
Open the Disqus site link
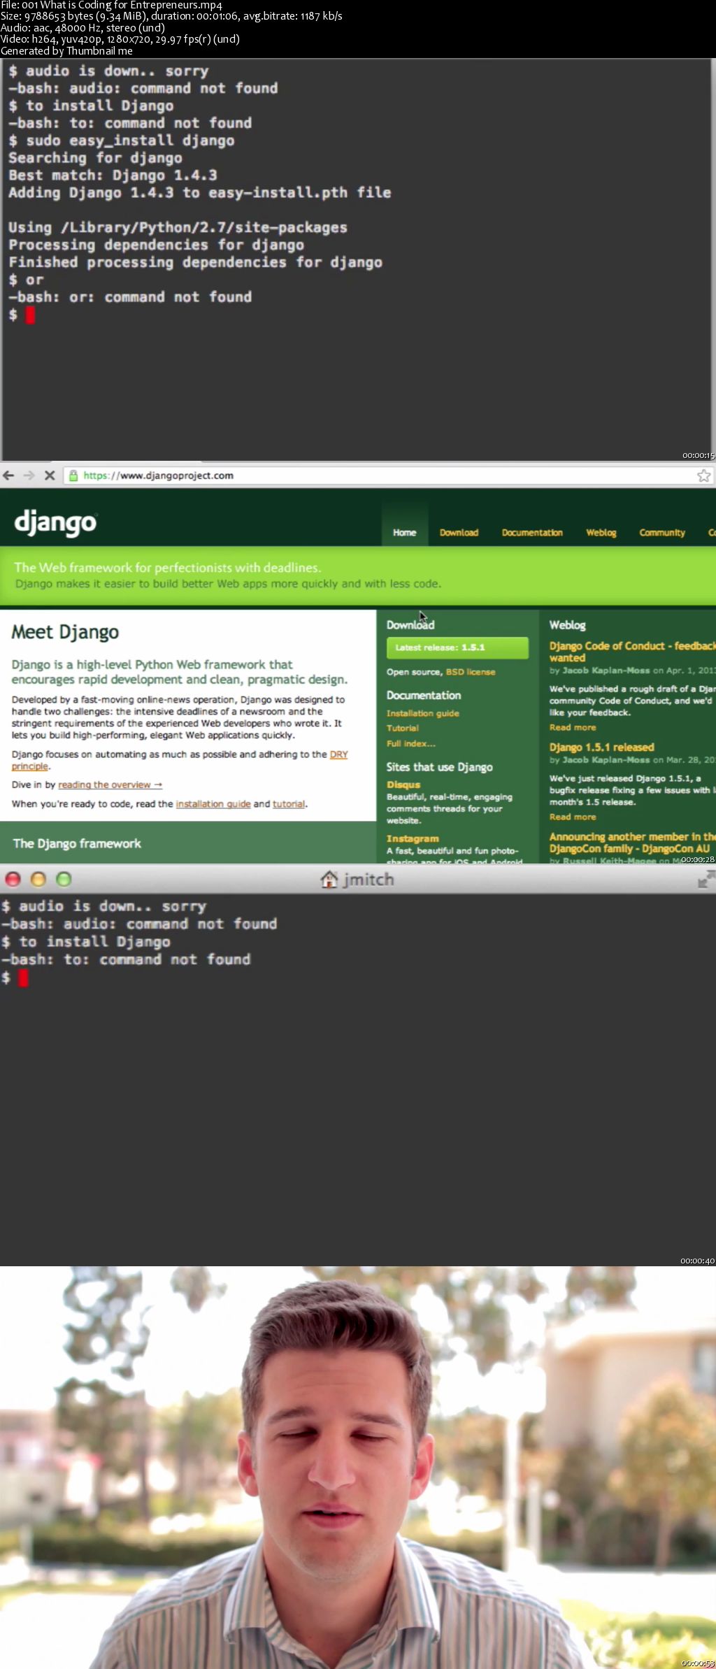403,785
